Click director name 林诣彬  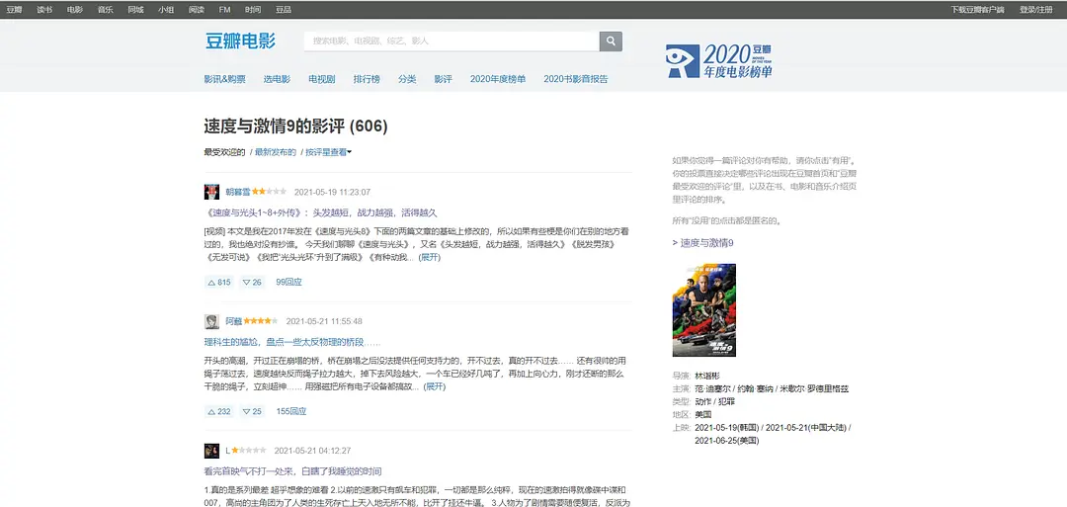pos(707,376)
